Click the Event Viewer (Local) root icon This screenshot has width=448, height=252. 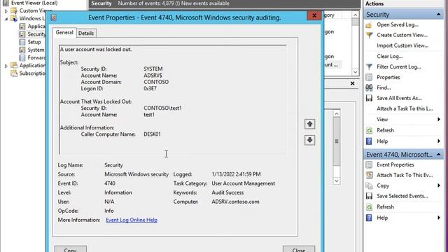click(x=6, y=3)
